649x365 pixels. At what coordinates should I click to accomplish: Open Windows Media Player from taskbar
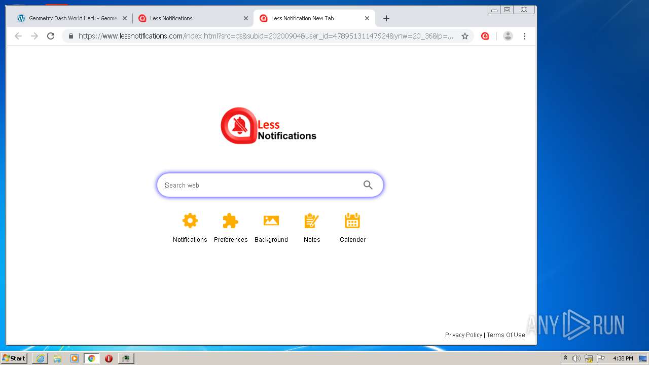75,358
